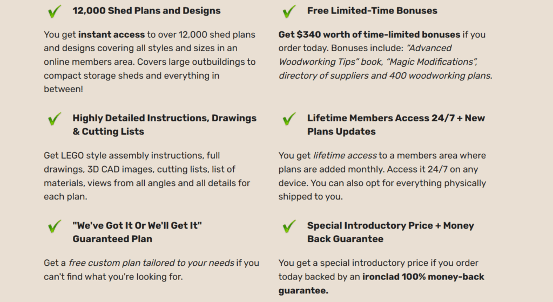Image resolution: width=553 pixels, height=302 pixels.
Task: Click "Get $340 worth of time-limited bonuses" text
Action: pyautogui.click(x=369, y=35)
